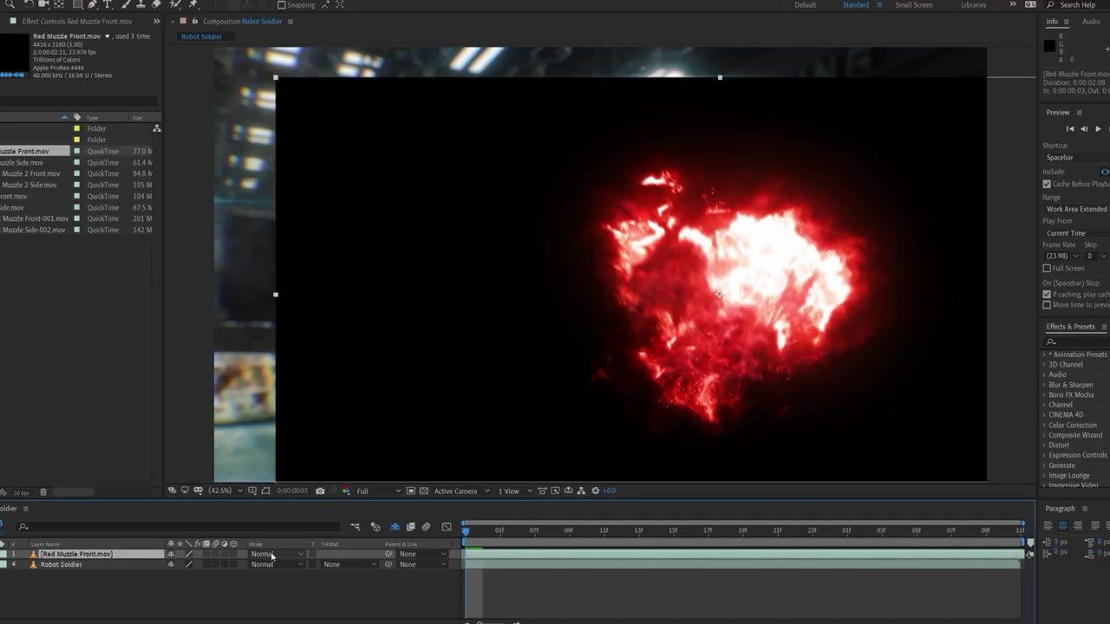This screenshot has height=624, width=1110.
Task: Switch to Libraries workspace
Action: click(973, 5)
